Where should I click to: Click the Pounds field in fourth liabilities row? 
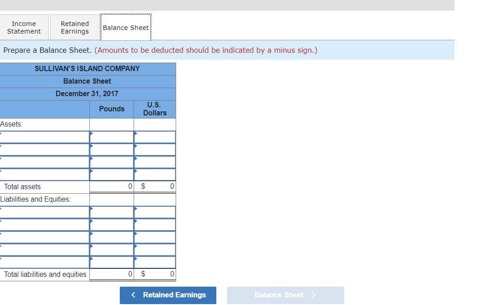[112, 250]
